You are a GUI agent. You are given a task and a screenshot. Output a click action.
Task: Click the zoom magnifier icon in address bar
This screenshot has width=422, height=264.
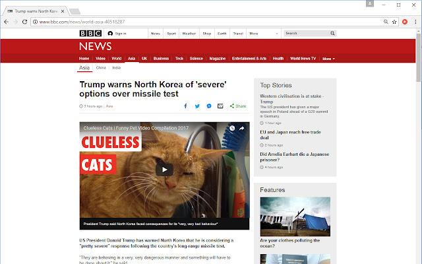pyautogui.click(x=386, y=22)
